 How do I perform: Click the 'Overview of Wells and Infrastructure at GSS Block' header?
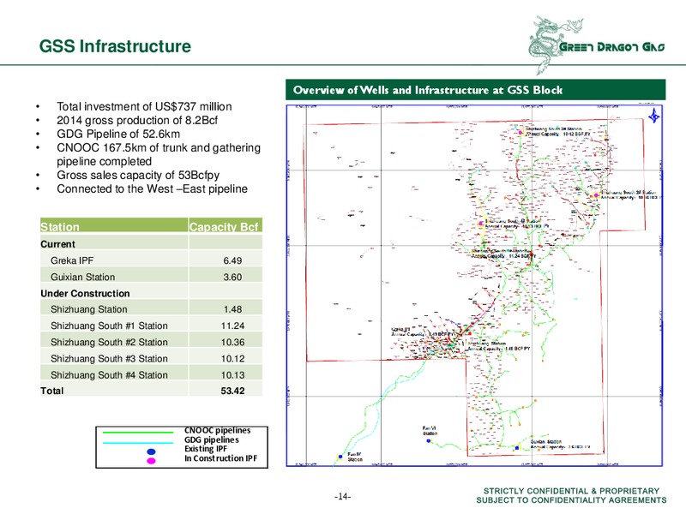tap(428, 90)
